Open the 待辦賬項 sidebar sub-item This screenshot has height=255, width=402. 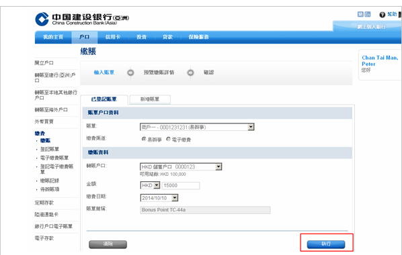[x=50, y=189]
